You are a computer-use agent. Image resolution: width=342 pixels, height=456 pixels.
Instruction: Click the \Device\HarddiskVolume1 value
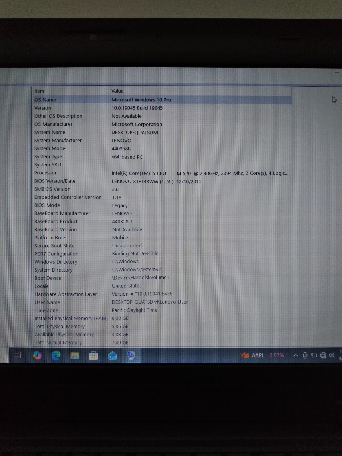(x=141, y=277)
